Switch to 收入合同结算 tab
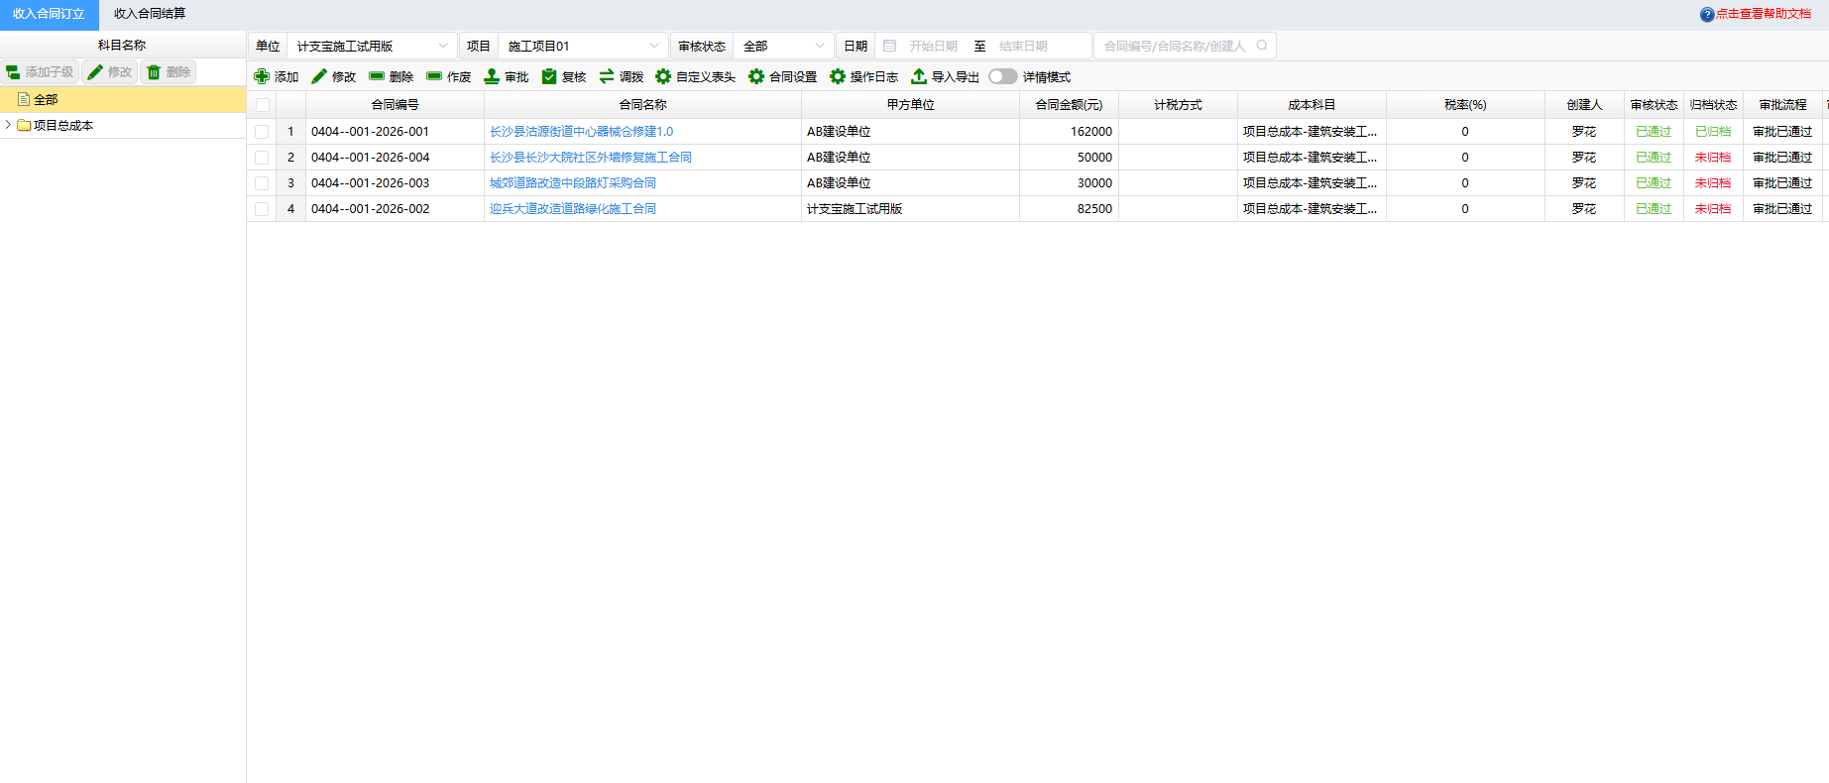This screenshot has width=1829, height=783. [150, 14]
